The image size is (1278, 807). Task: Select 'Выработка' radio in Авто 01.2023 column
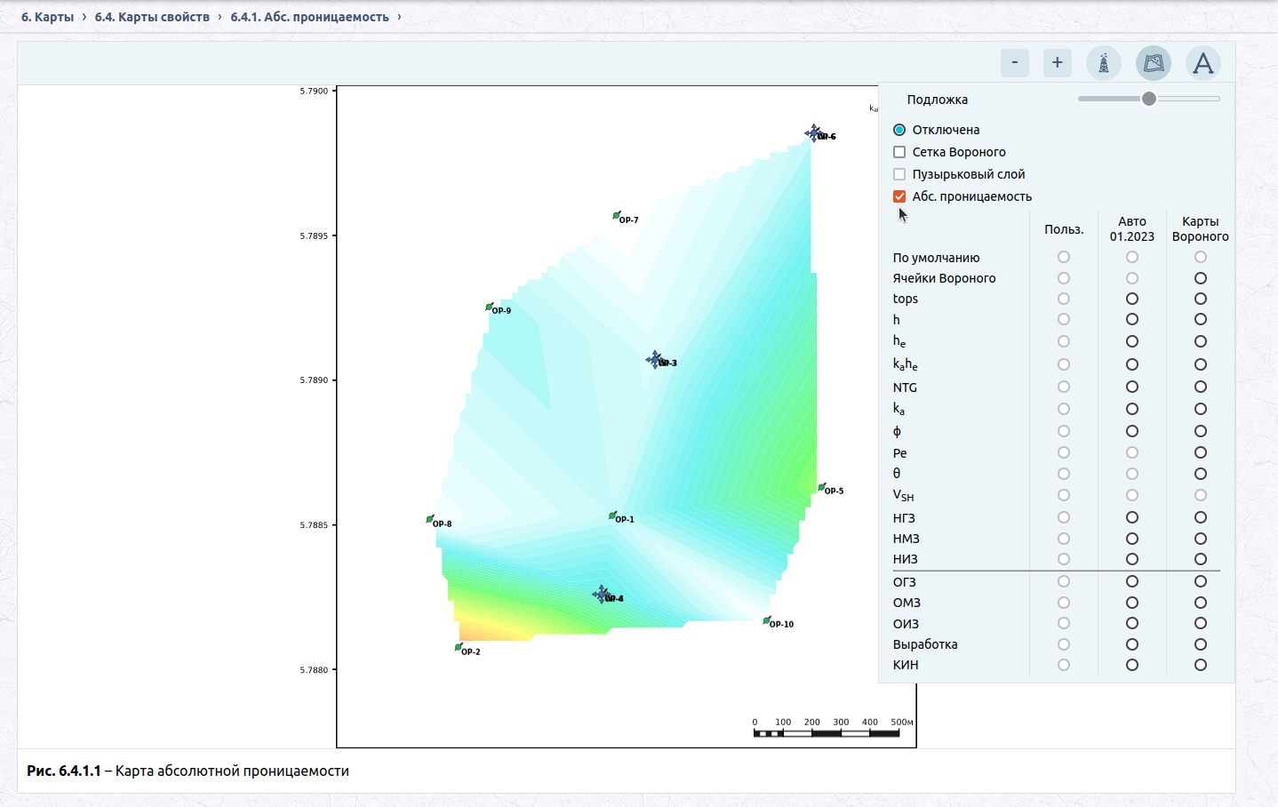[1132, 644]
